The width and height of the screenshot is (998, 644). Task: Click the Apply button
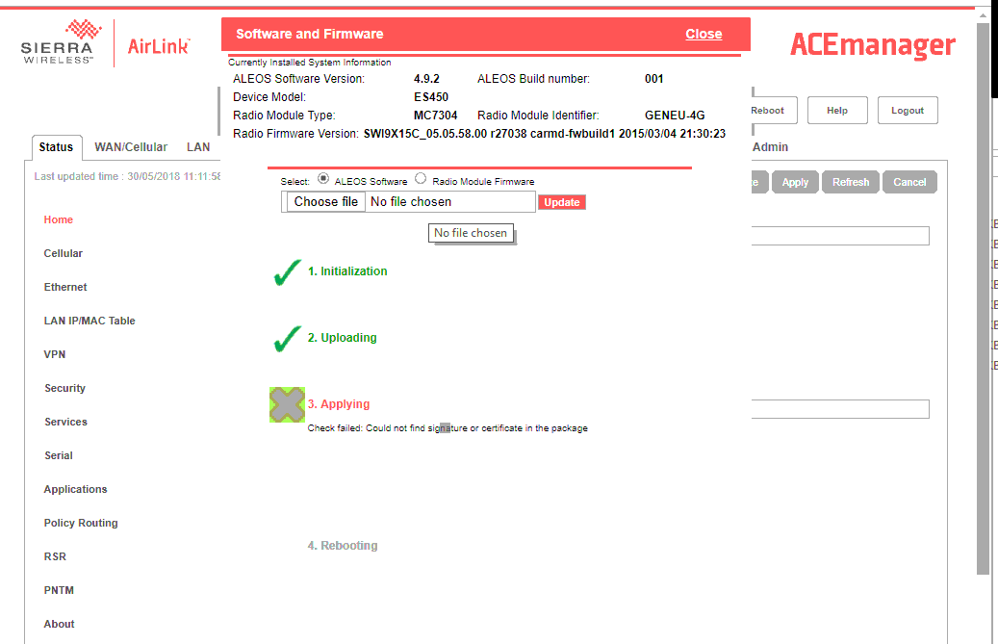pos(795,182)
